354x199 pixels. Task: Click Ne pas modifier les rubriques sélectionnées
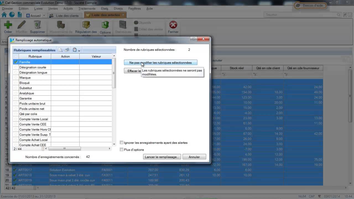(160, 63)
